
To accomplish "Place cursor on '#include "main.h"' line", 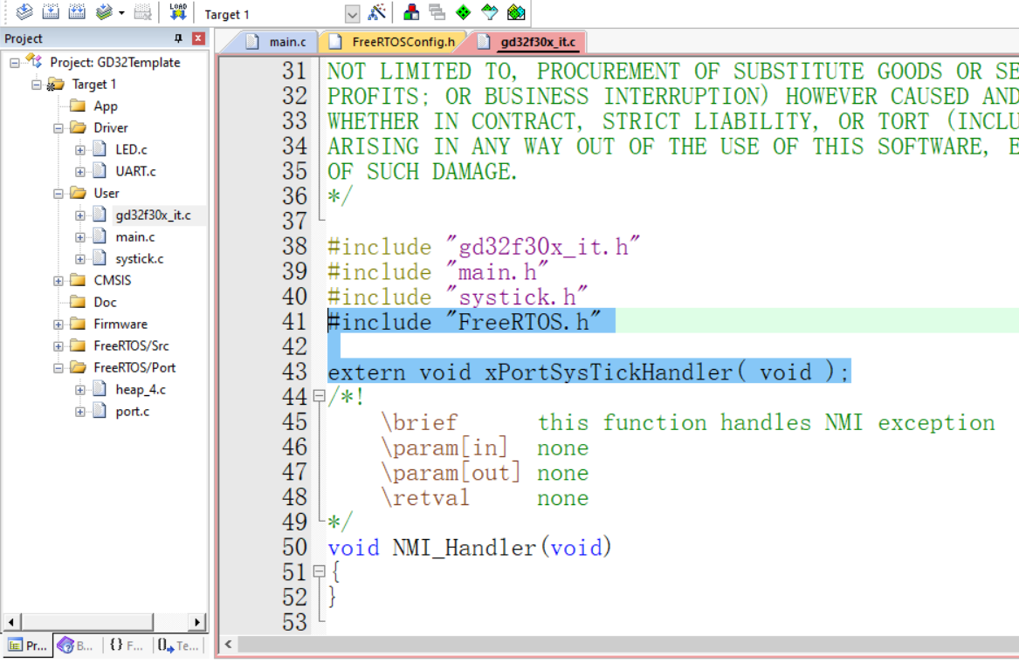I will pyautogui.click(x=437, y=272).
